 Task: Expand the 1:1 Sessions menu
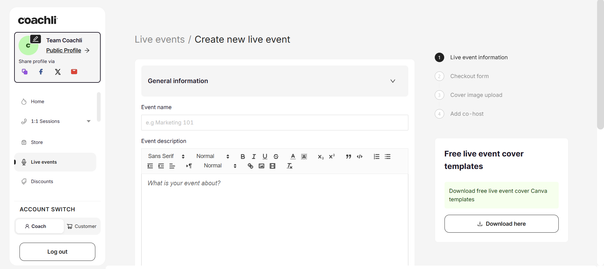click(x=88, y=121)
